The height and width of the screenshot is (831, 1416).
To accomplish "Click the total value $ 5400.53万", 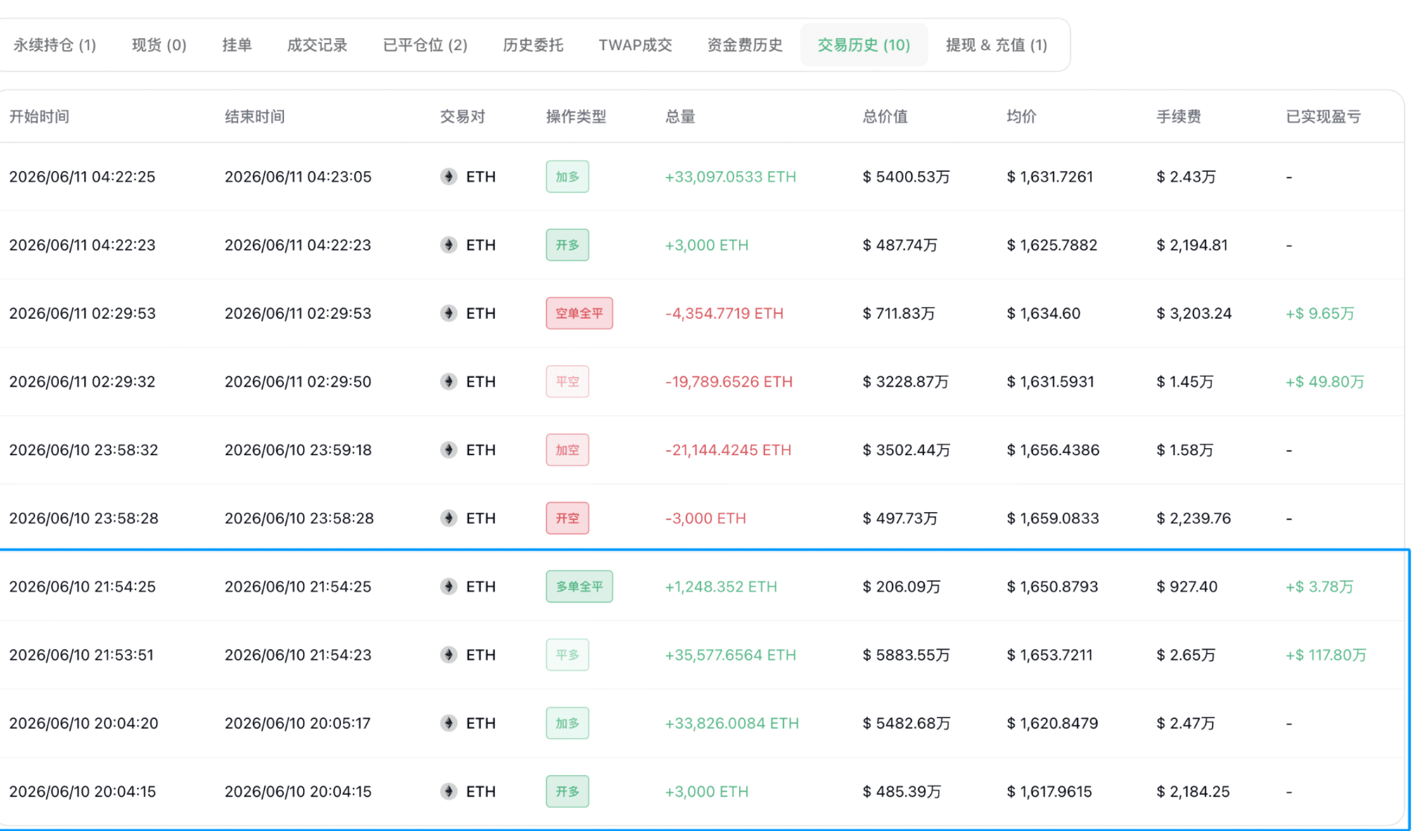I will click(906, 177).
